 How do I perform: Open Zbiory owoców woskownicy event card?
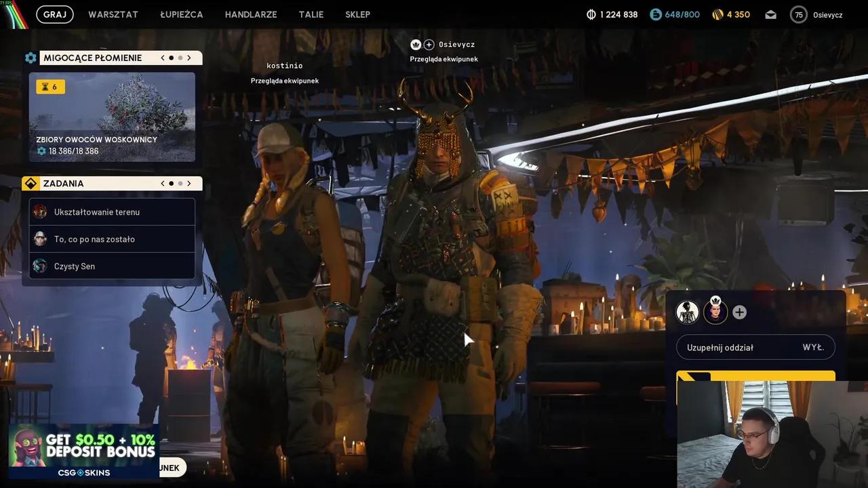click(x=112, y=117)
